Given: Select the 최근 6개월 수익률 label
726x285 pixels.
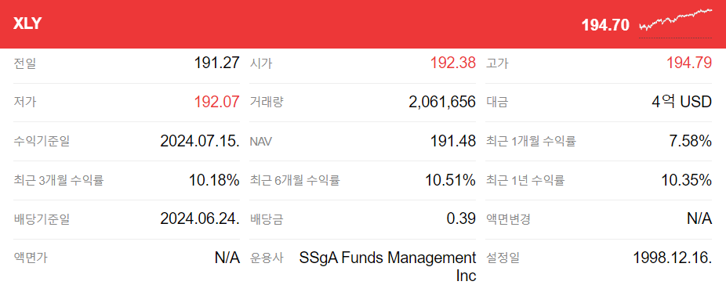Looking at the screenshot, I should coord(295,180).
